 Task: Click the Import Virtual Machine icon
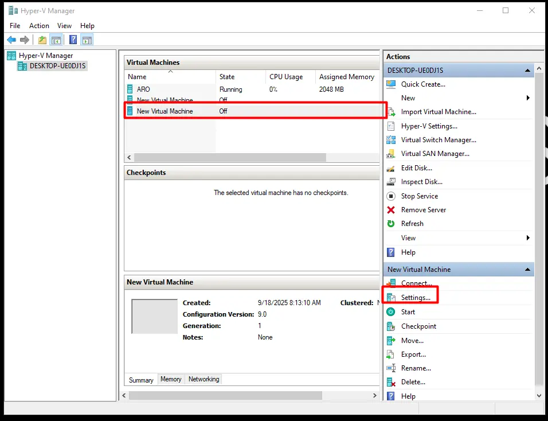[x=391, y=112]
